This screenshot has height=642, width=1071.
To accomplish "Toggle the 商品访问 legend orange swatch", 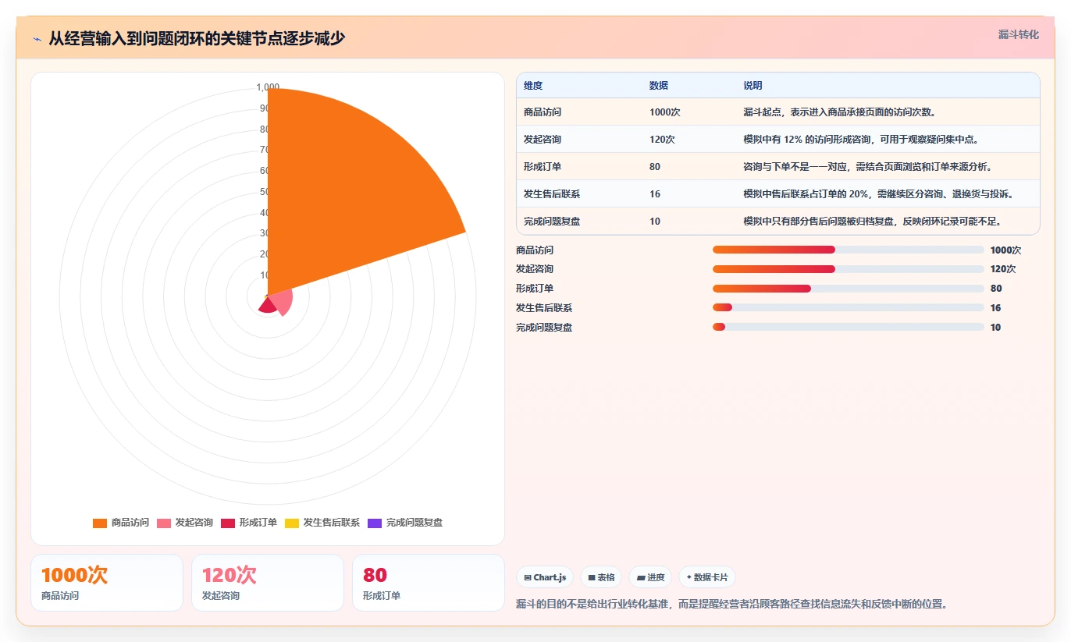I will (99, 523).
